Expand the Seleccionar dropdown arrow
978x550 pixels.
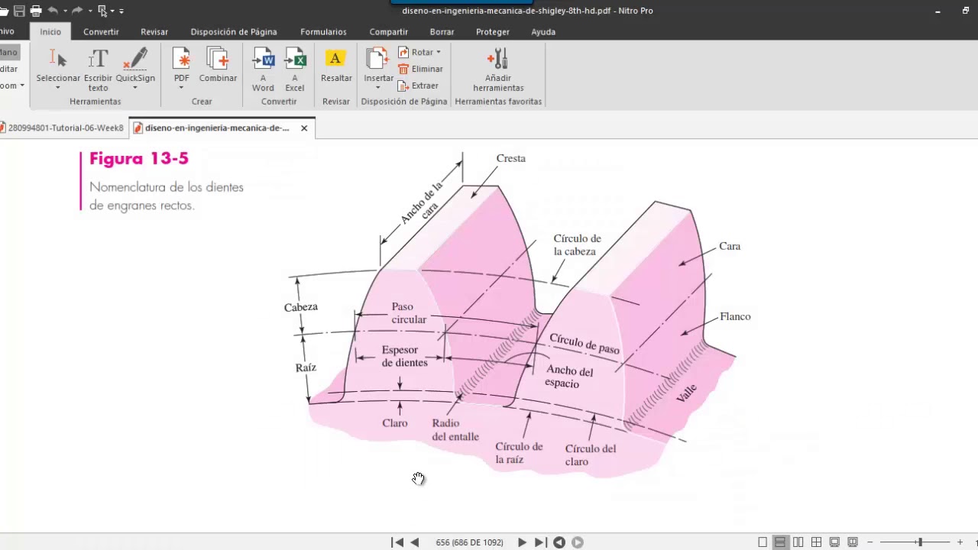pos(58,88)
